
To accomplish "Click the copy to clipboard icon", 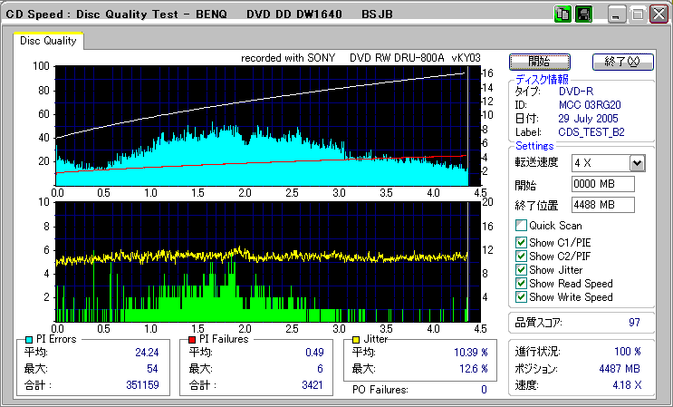I will [x=562, y=15].
